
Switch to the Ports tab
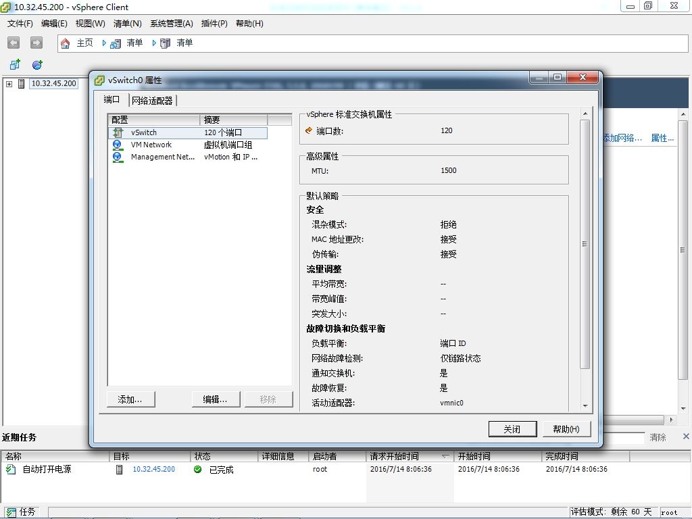[x=112, y=100]
